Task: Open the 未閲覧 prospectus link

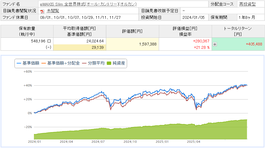Action: pyautogui.click(x=53, y=11)
